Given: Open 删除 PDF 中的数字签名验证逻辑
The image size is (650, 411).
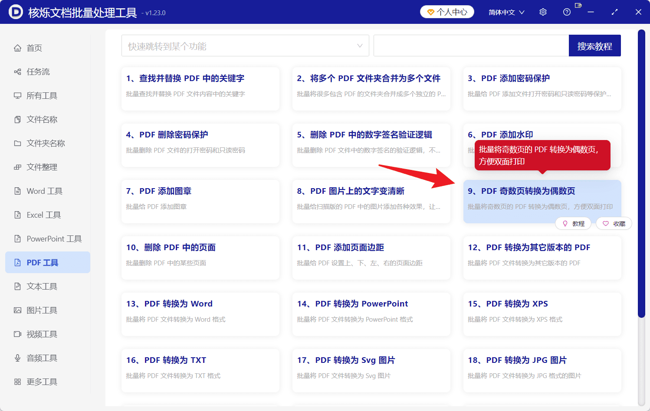Looking at the screenshot, I should [x=371, y=145].
